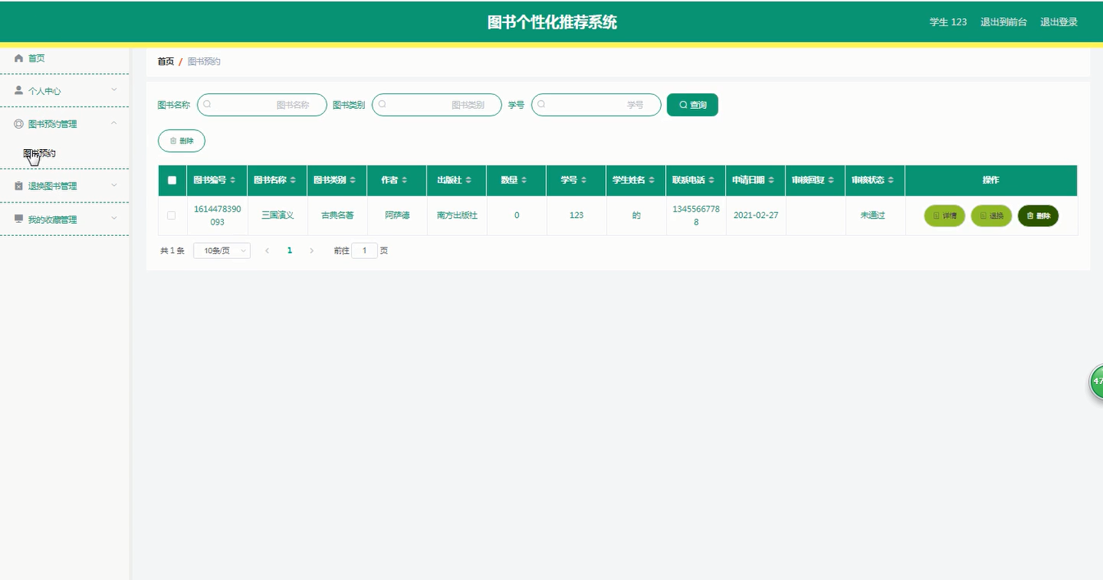This screenshot has height=580, width=1103.
Task: Sort by 审核回复 column arrows
Action: click(832, 180)
